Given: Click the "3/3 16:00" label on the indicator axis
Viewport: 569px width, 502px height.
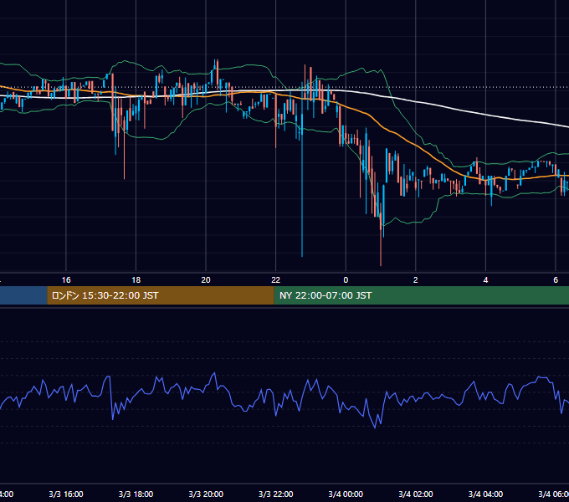Looking at the screenshot, I should pyautogui.click(x=66, y=494).
